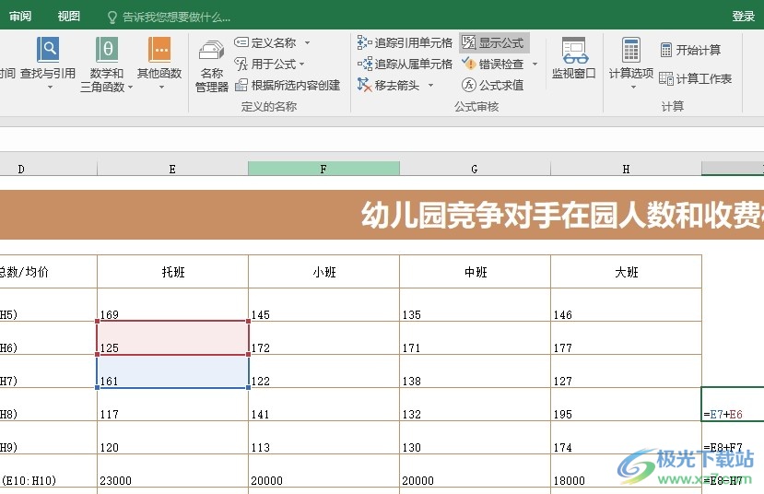The image size is (764, 494).
Task: Select cell with value 145
Action: coord(323,304)
